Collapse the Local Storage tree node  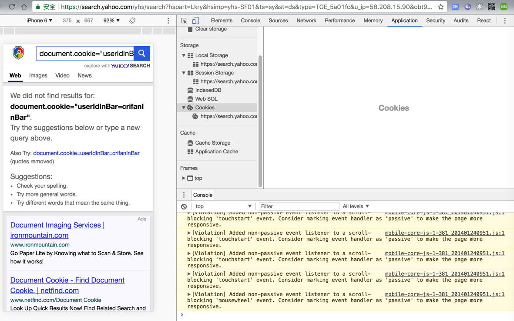(x=184, y=55)
